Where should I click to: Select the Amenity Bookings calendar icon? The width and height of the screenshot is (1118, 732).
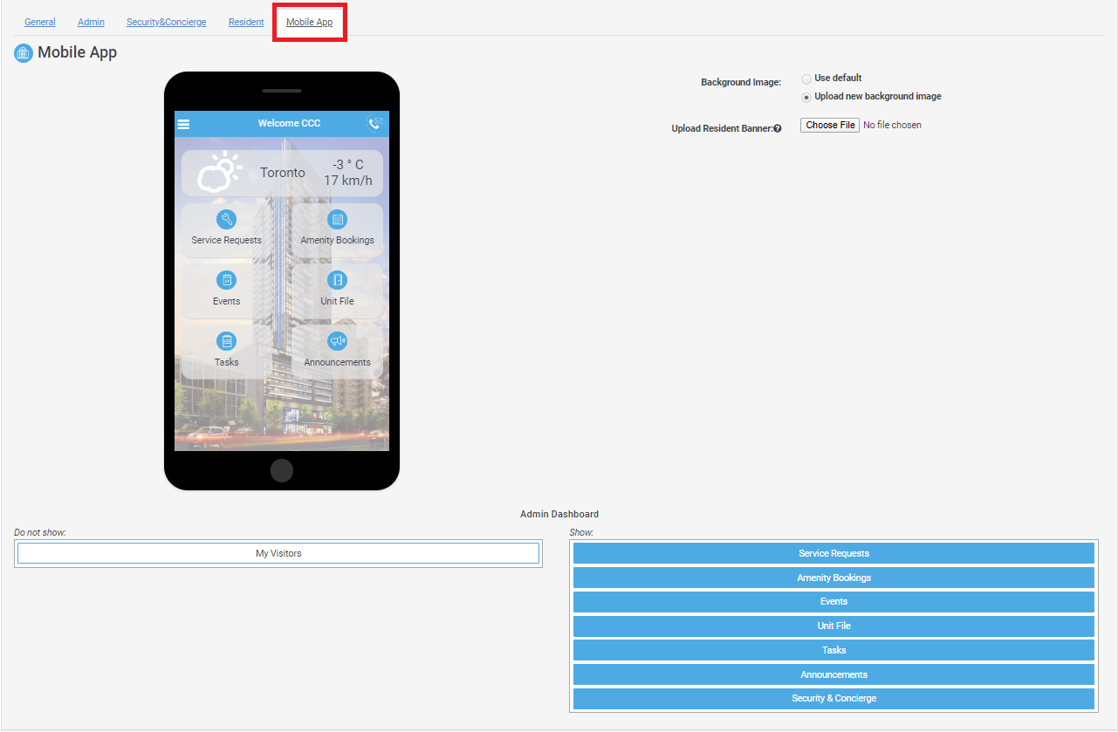click(x=337, y=220)
